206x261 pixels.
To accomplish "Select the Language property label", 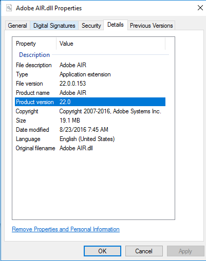I will click(28, 139).
